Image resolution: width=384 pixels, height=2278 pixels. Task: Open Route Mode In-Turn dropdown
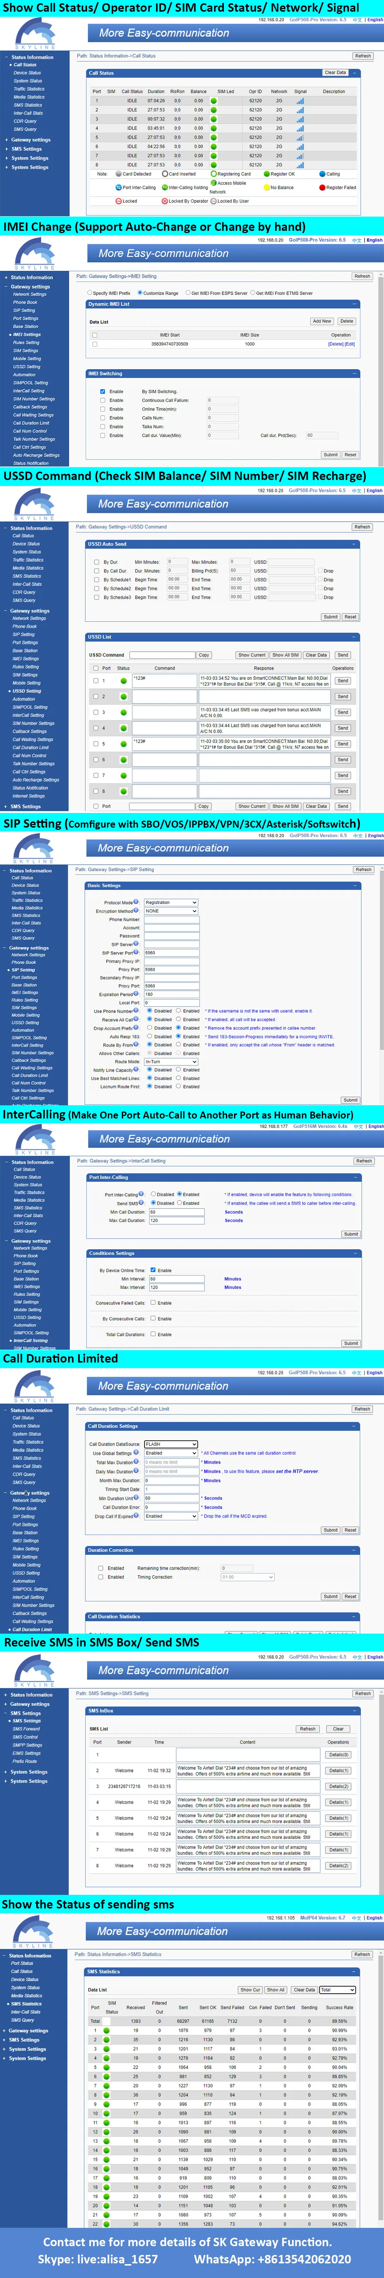tap(170, 1062)
